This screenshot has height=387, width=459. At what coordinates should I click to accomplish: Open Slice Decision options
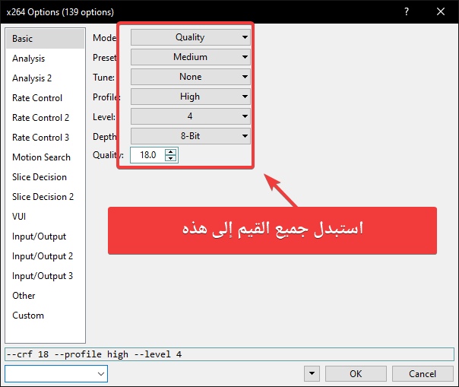click(x=45, y=177)
